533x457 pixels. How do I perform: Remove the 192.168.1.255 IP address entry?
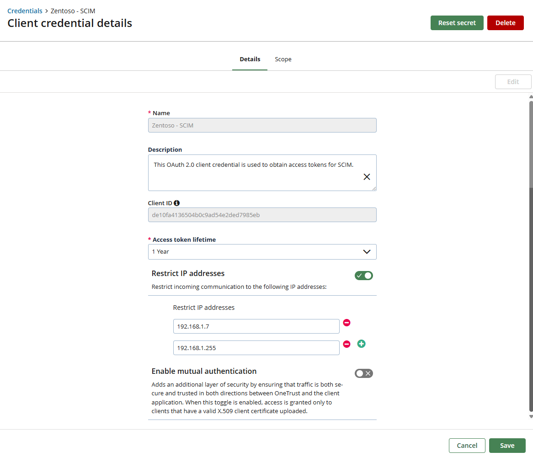[x=346, y=344]
